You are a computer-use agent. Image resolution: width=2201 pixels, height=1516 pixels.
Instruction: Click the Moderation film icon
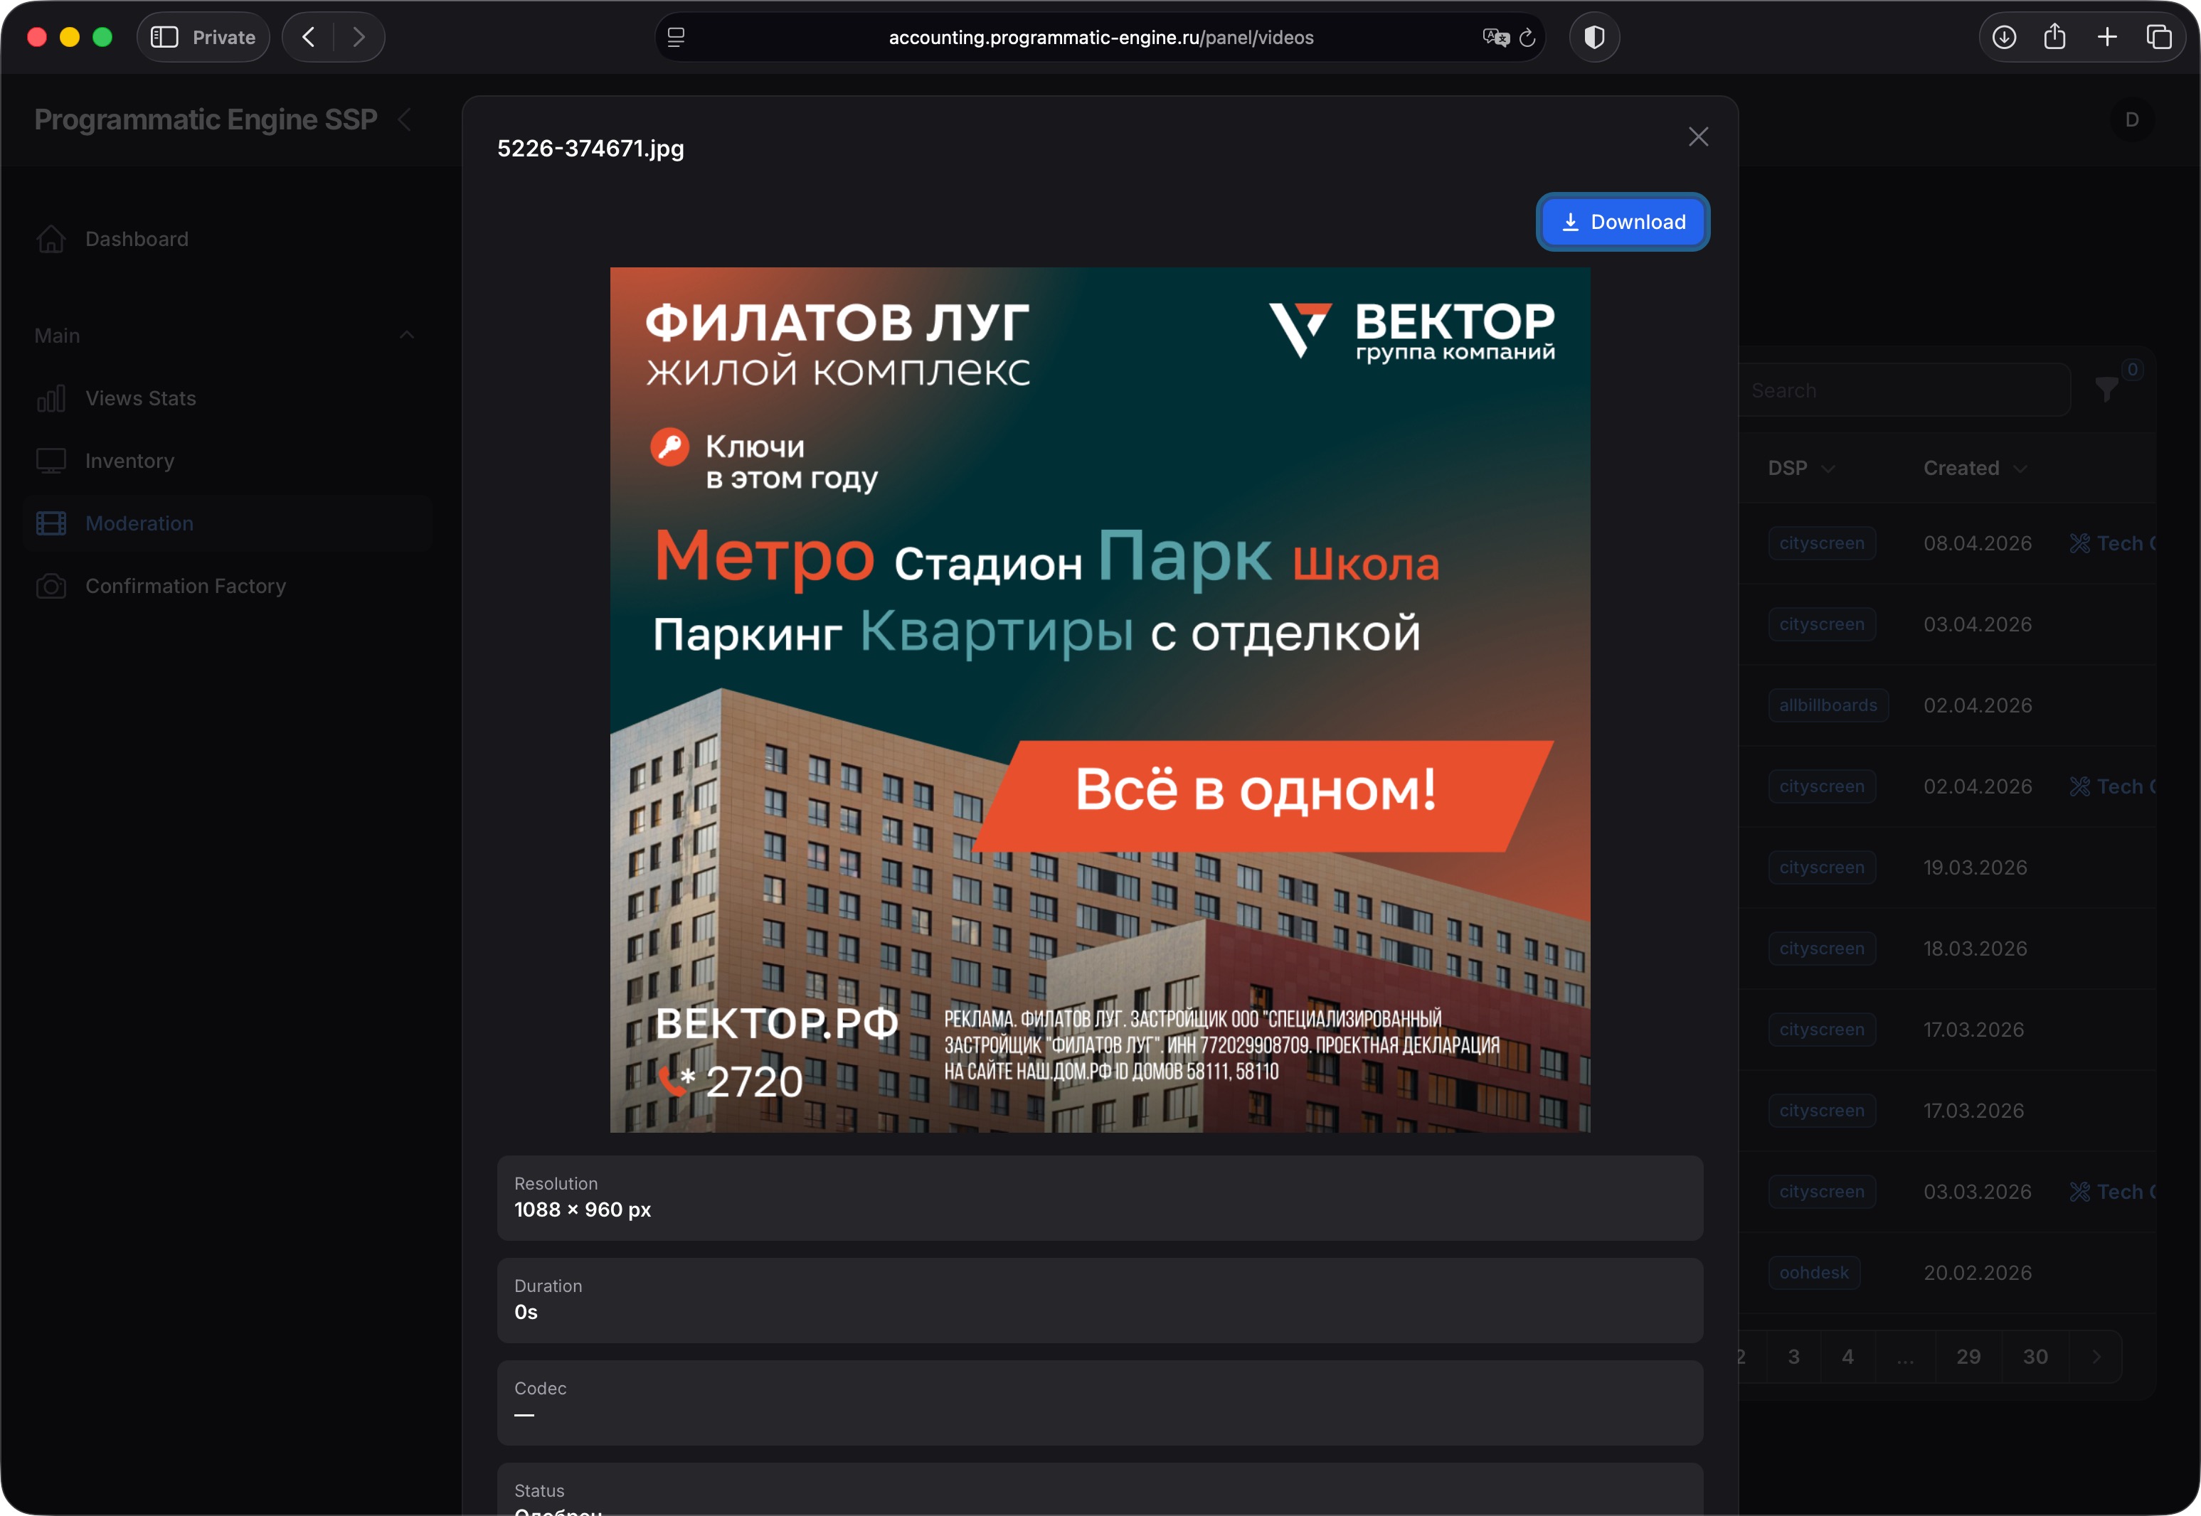coord(51,523)
